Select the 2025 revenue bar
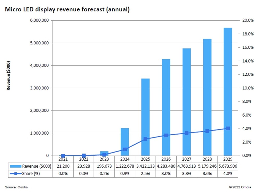Viewport: 261px width, 192px height. (x=146, y=117)
